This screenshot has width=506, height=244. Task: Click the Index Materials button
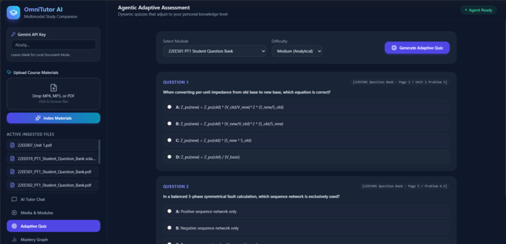click(x=53, y=119)
